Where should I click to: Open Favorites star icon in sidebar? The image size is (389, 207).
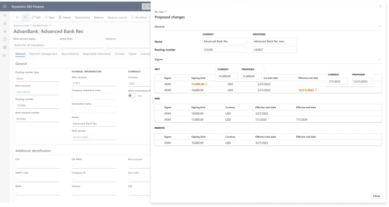click(5, 31)
